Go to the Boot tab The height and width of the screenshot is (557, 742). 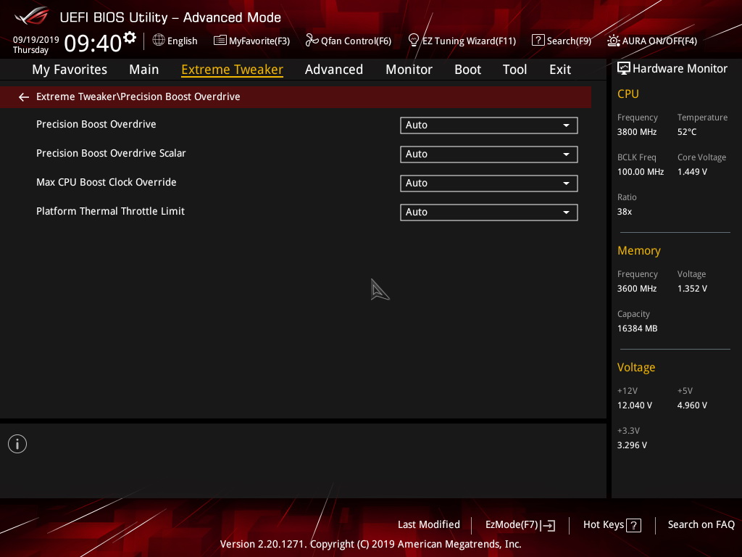467,70
